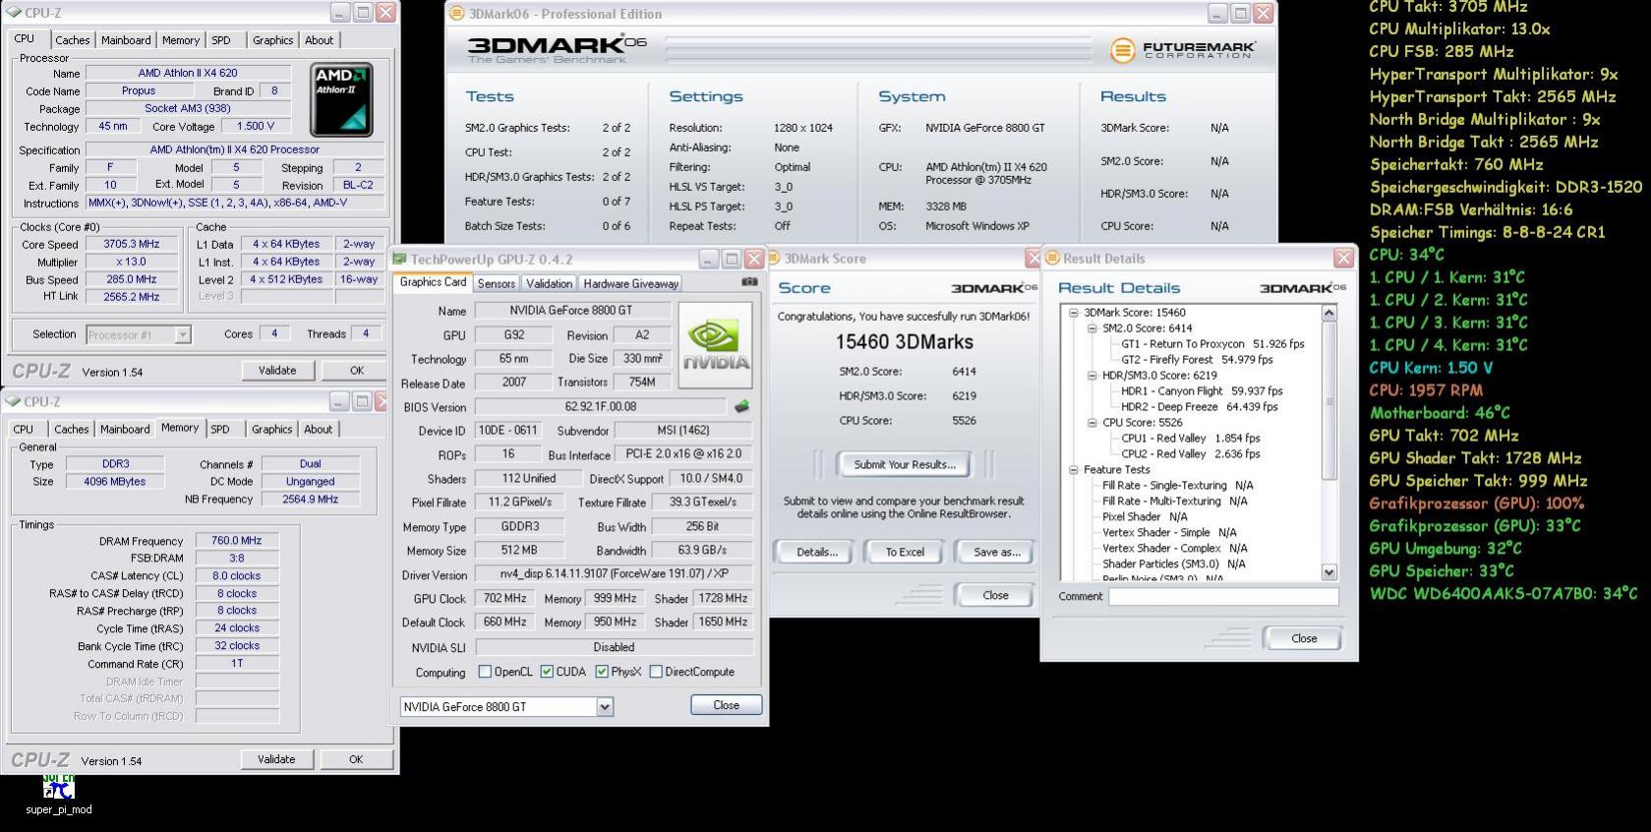Open Graphics tab in lower CPU-Z window

pyautogui.click(x=271, y=429)
